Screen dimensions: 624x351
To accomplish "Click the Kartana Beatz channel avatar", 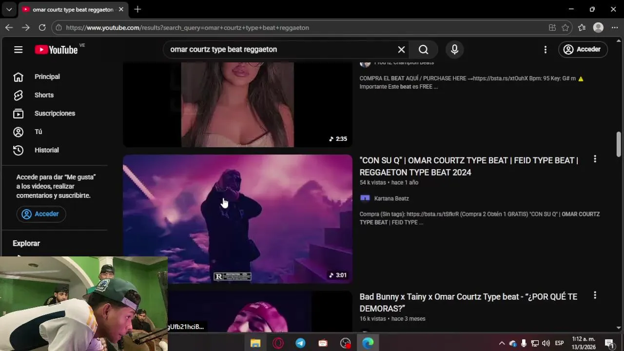I will (x=365, y=198).
